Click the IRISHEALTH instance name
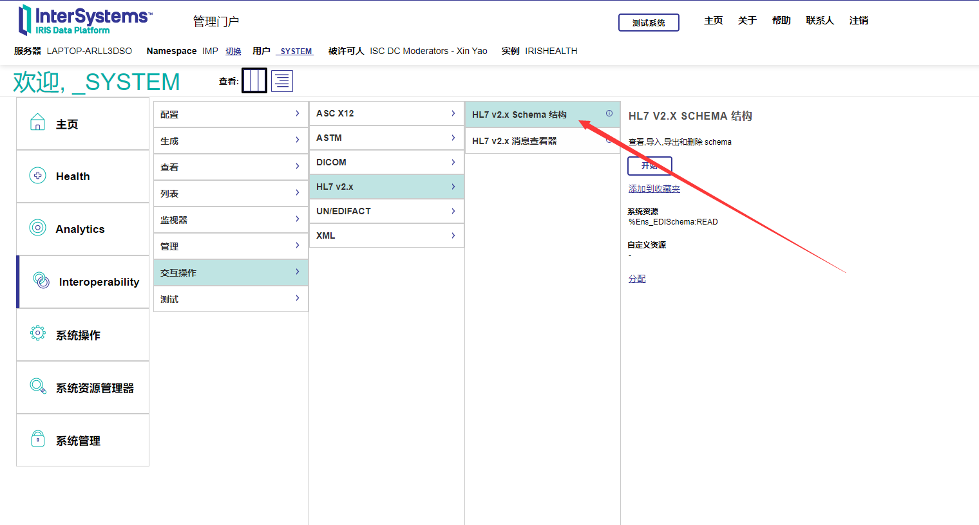Screen dimensions: 979x525 click(x=551, y=51)
